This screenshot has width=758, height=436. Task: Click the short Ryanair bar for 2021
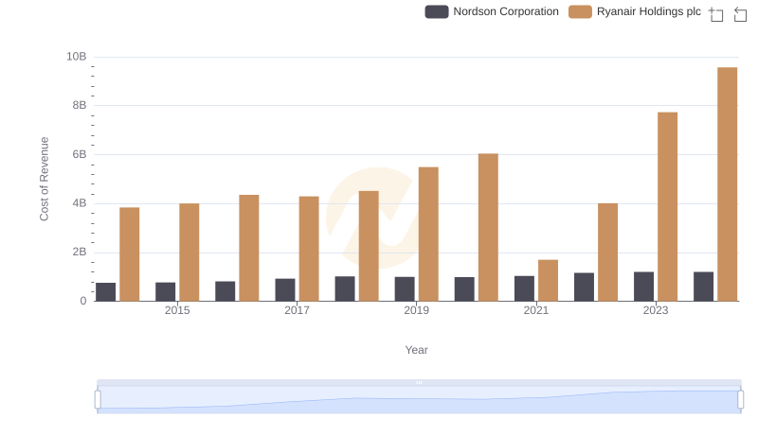[x=548, y=281]
